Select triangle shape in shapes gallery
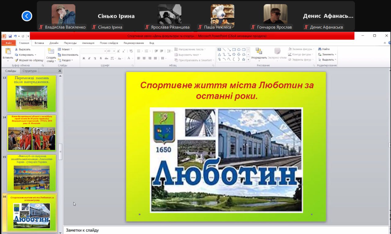The height and width of the screenshot is (234, 391). (x=219, y=55)
